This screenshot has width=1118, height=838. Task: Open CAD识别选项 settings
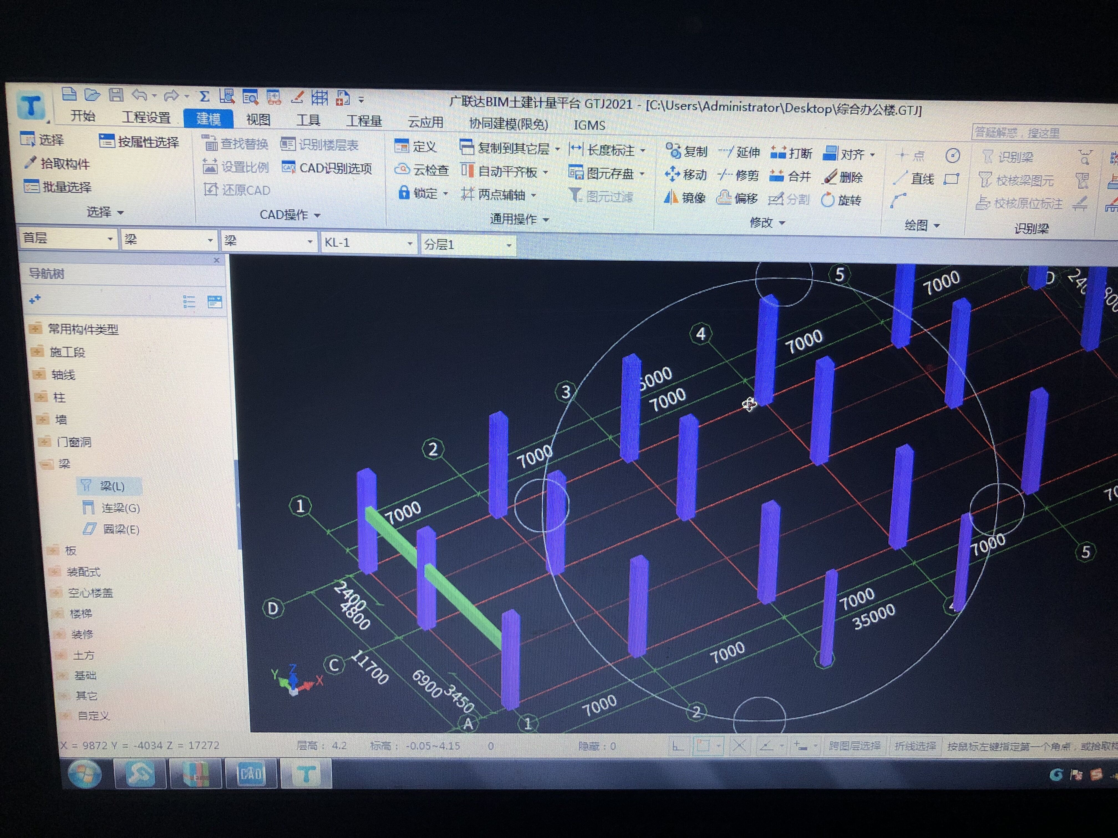[327, 168]
